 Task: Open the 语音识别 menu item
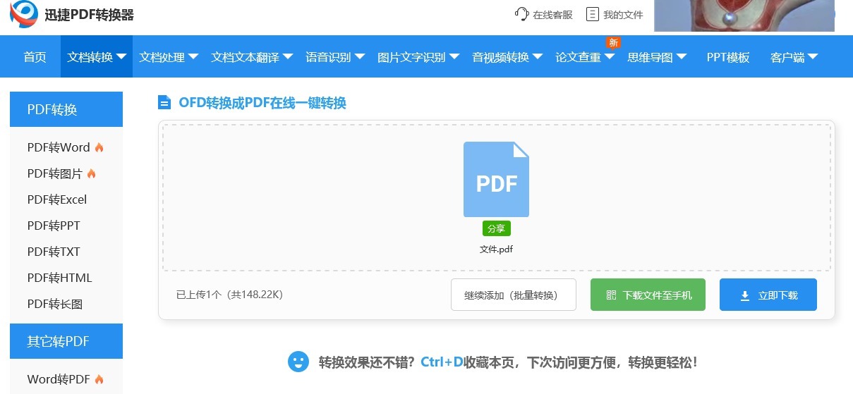pos(328,57)
